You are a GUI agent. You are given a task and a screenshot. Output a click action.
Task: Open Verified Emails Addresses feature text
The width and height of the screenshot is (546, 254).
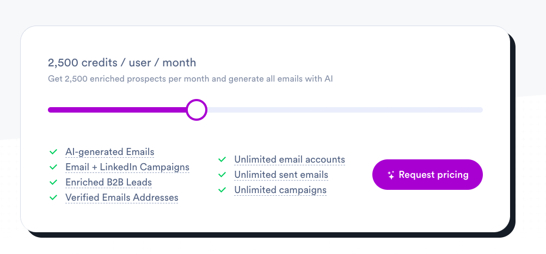[122, 197]
